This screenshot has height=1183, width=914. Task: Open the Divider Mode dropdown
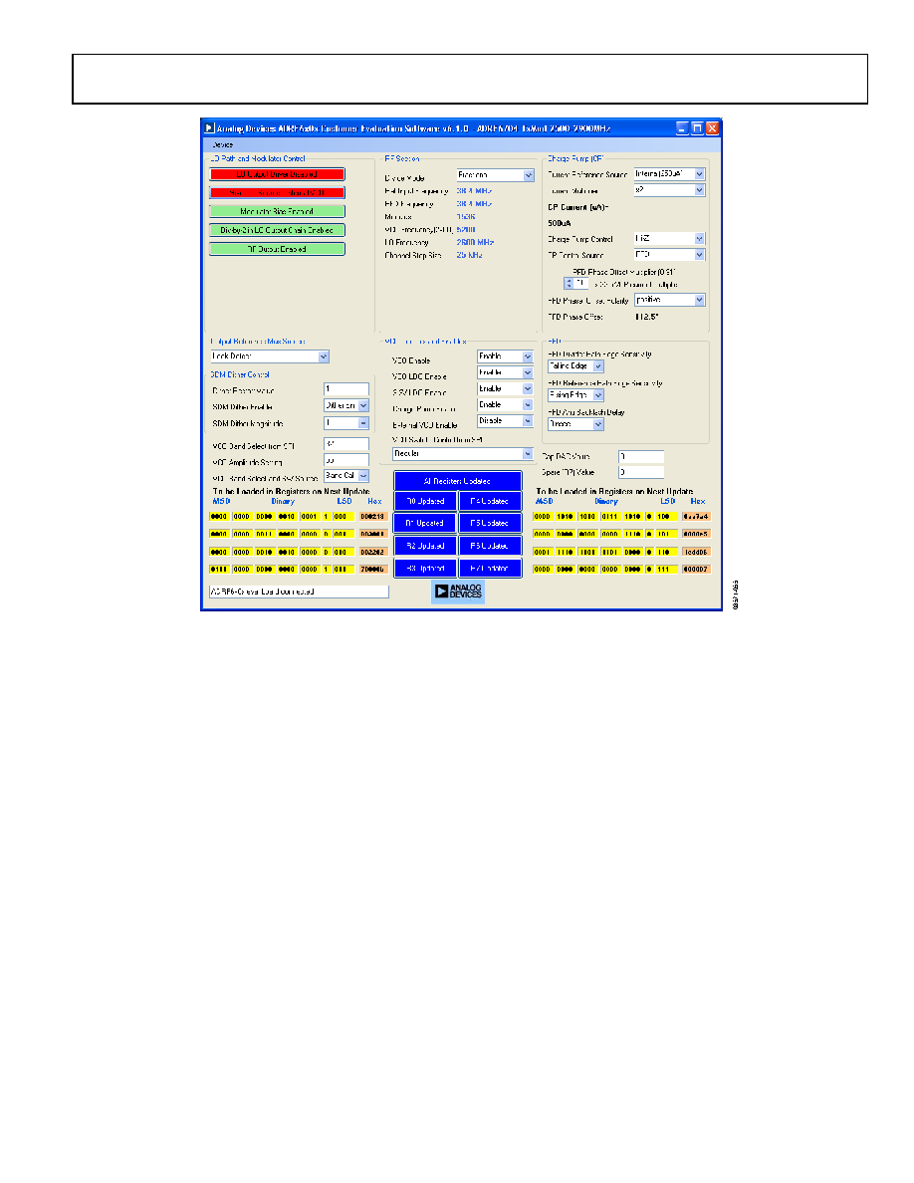(x=496, y=175)
